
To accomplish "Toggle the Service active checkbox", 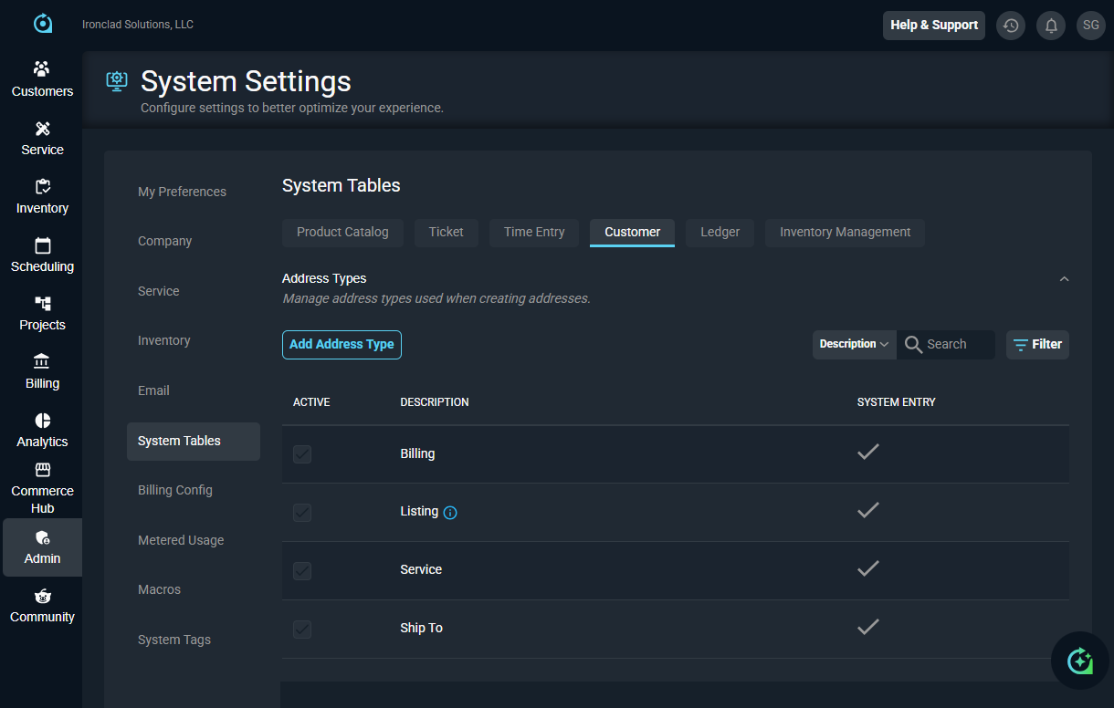I will click(302, 571).
